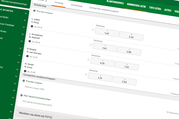179x119 pixels.
Task: Collapse the sporten sidebar section chevron
Action: tap(26, 13)
